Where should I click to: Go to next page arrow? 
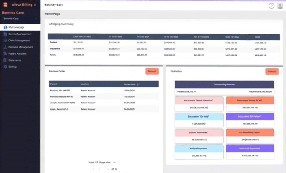pyautogui.click(x=108, y=169)
